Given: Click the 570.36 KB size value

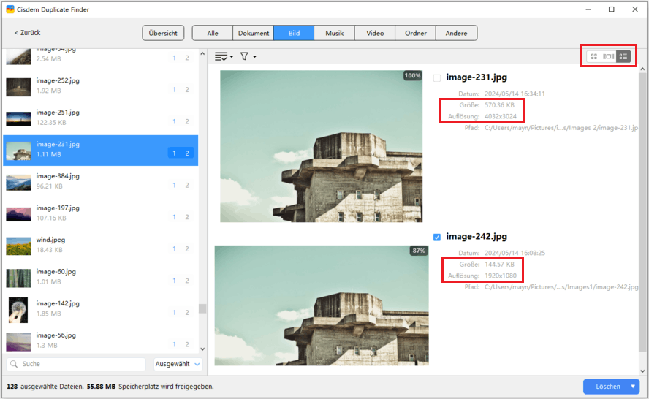Looking at the screenshot, I should point(500,105).
